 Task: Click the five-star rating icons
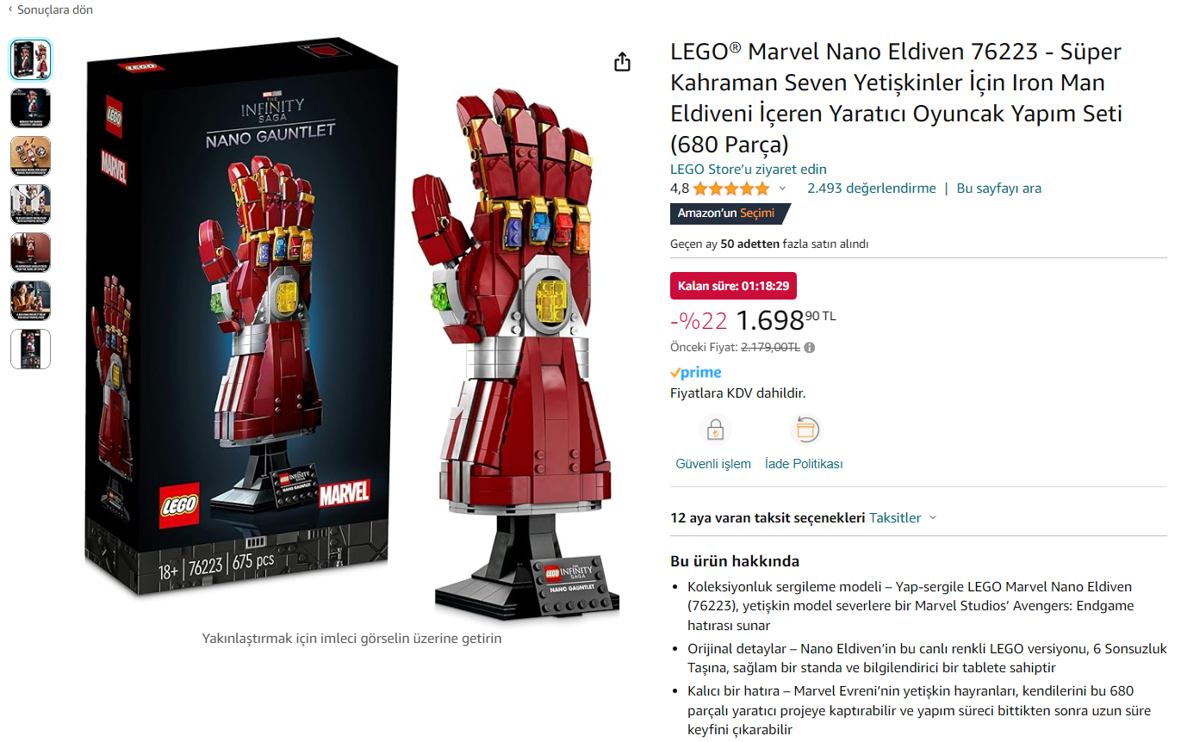731,189
